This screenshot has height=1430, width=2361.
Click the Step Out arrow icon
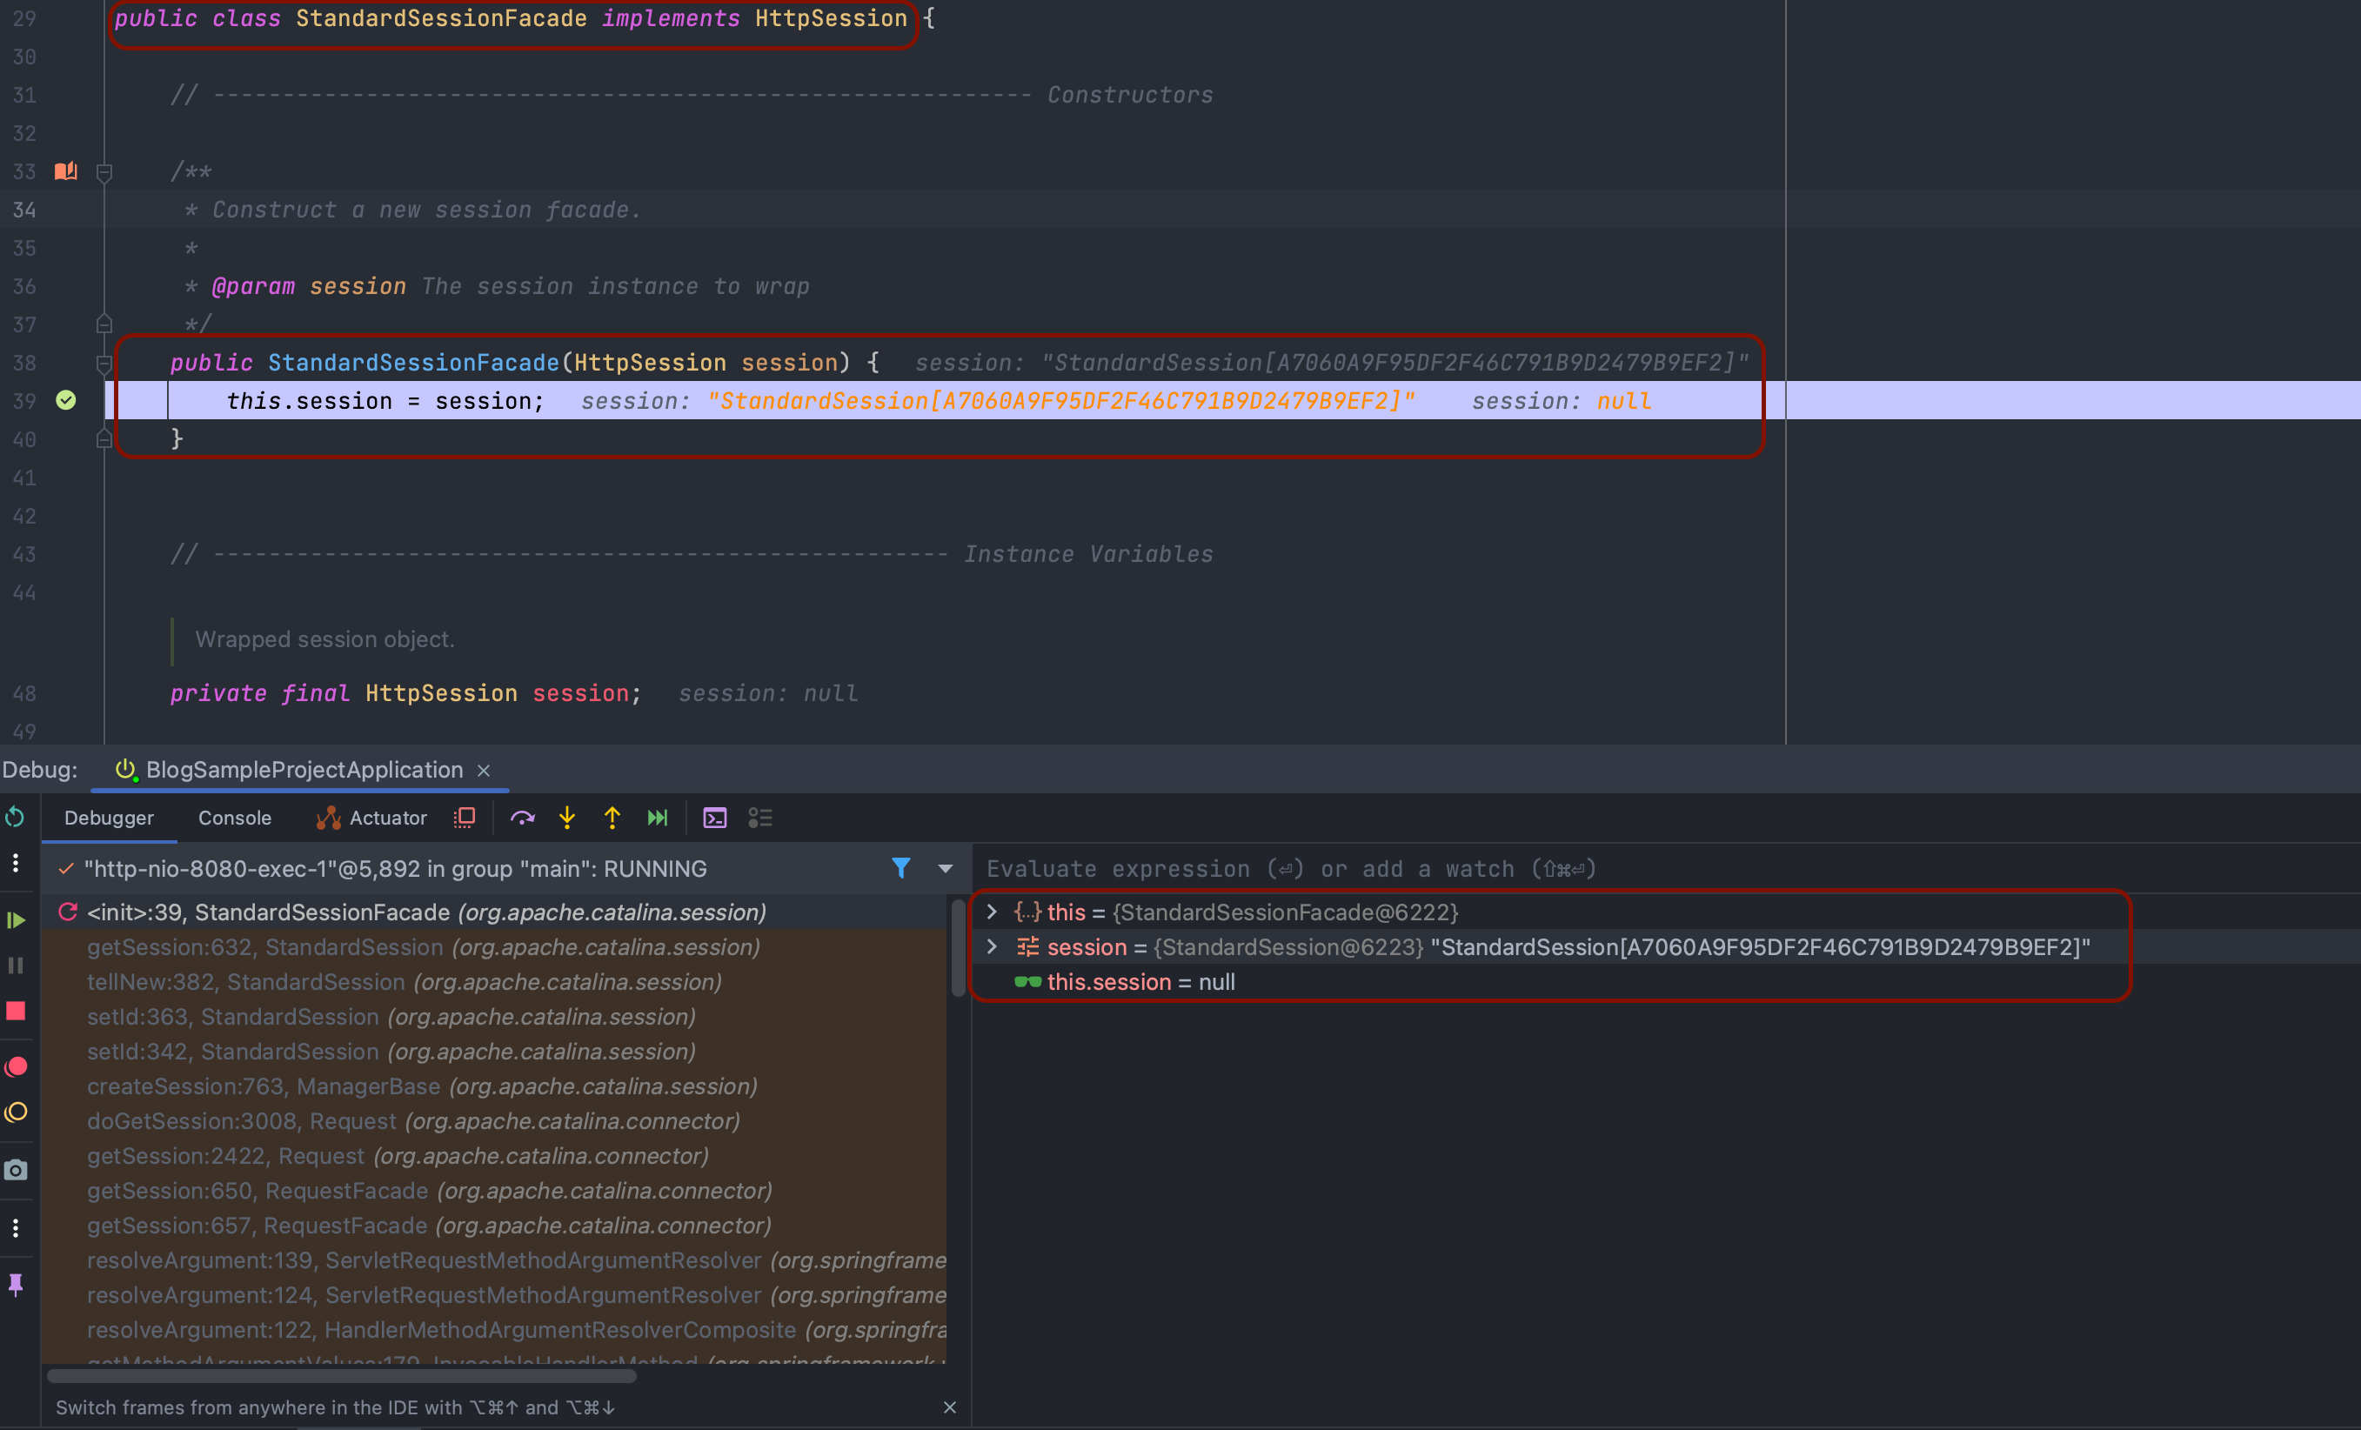point(612,818)
